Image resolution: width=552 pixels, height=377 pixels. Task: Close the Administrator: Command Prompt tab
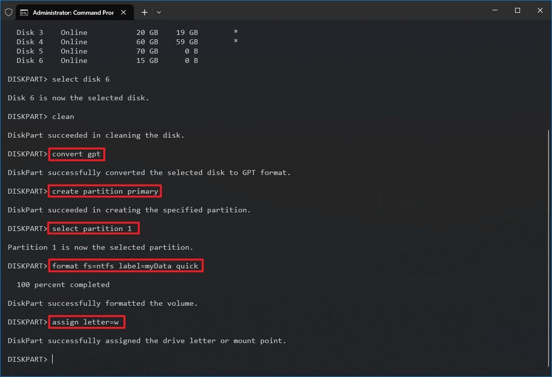click(x=123, y=12)
